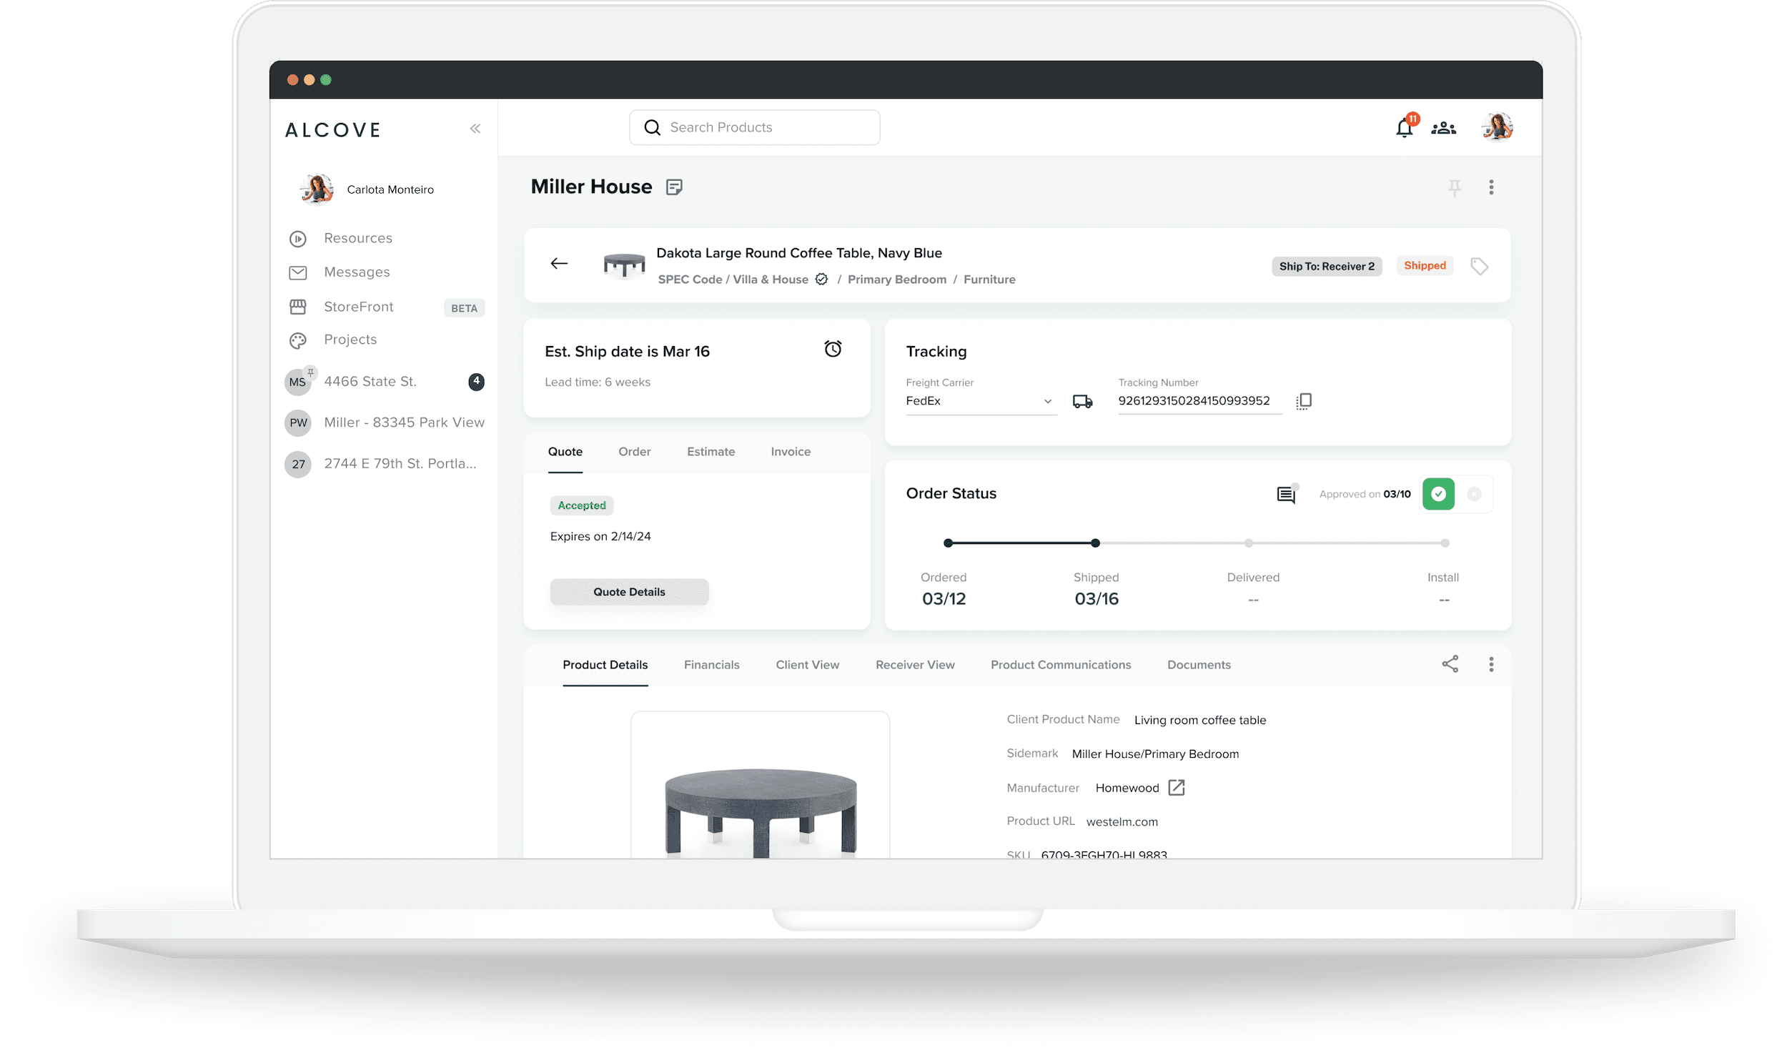Open the Miller House notes icon
The height and width of the screenshot is (1053, 1792).
click(x=674, y=187)
